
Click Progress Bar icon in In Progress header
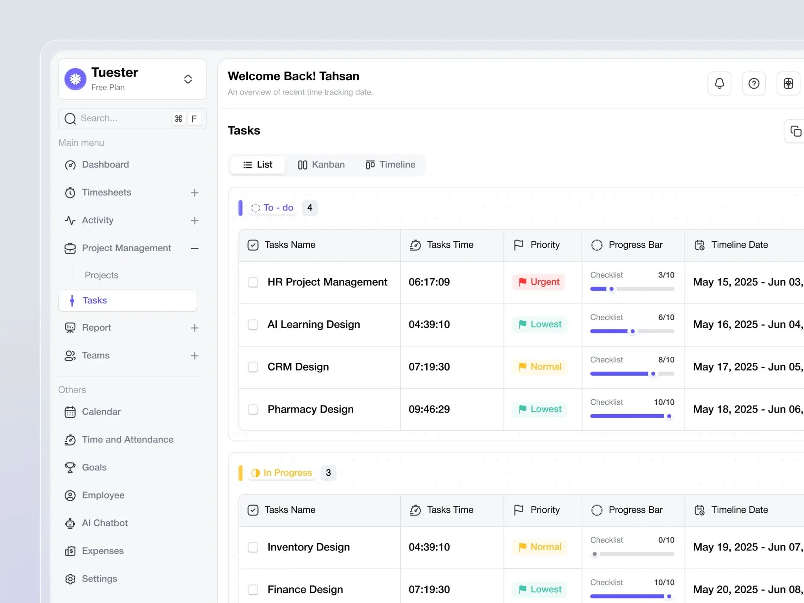click(x=597, y=510)
